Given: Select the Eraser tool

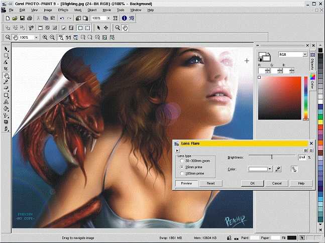Looking at the screenshot, I should tap(6, 88).
